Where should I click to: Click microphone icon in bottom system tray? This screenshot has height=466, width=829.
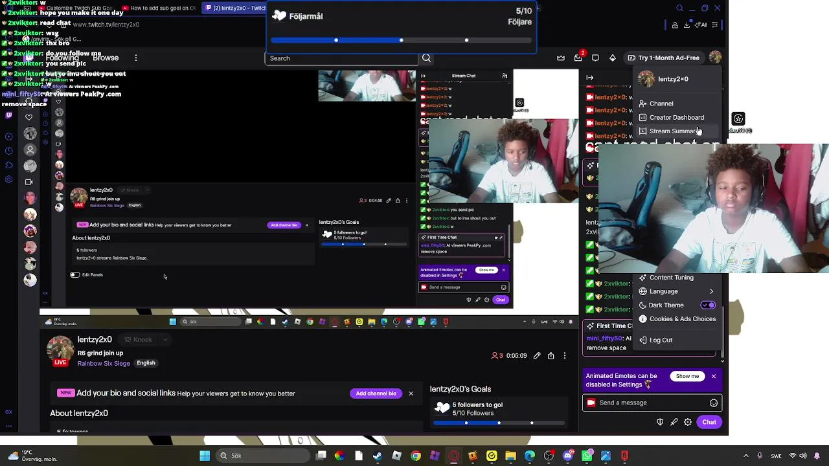click(x=760, y=456)
